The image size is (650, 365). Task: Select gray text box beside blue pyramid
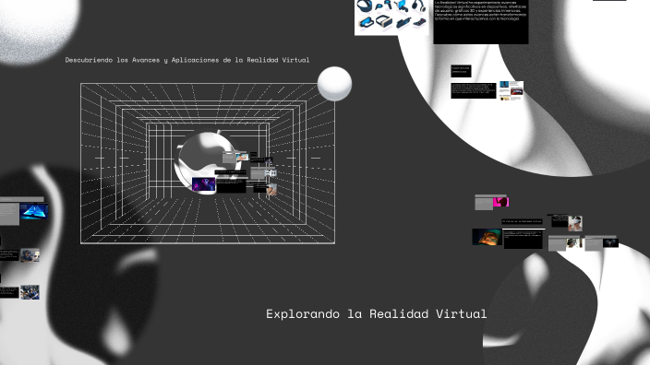coord(9,214)
